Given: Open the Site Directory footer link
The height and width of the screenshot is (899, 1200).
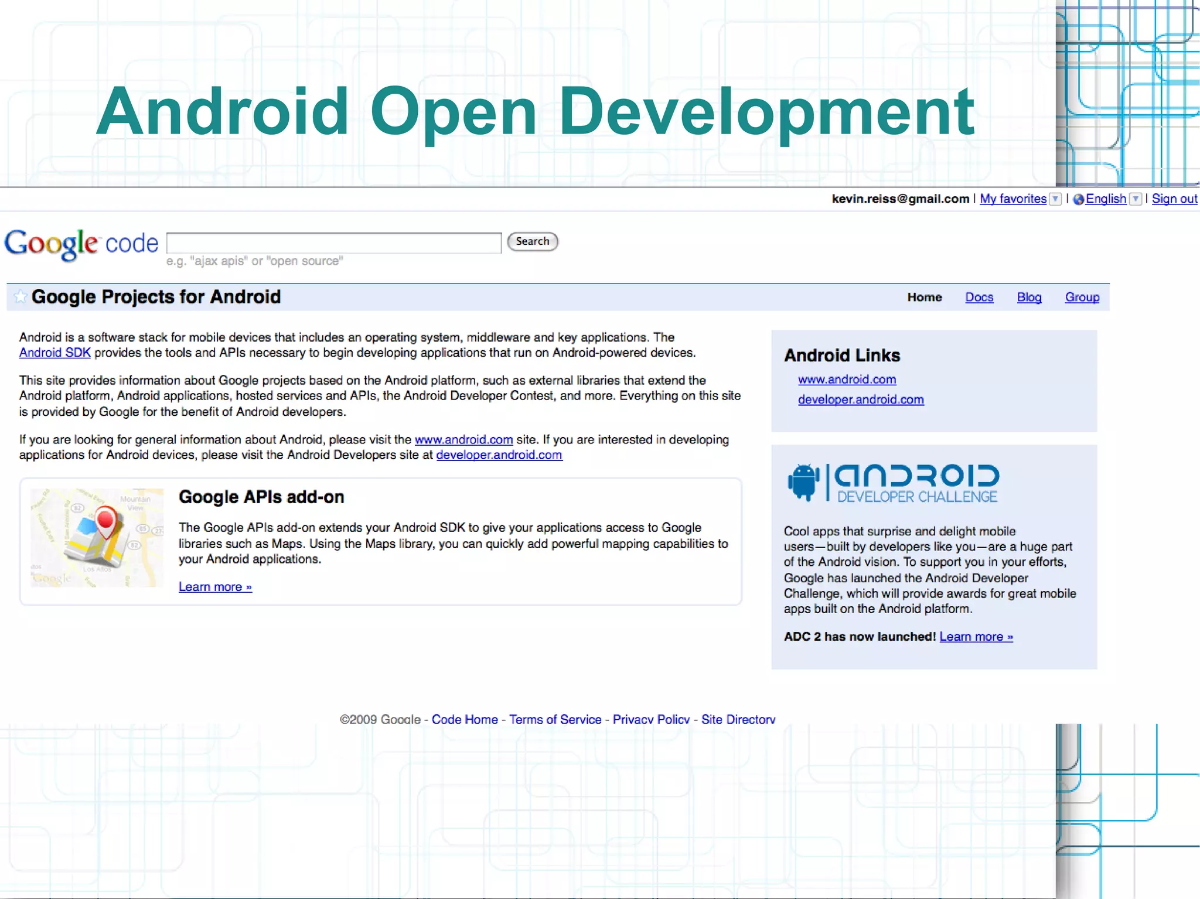Looking at the screenshot, I should coord(738,719).
